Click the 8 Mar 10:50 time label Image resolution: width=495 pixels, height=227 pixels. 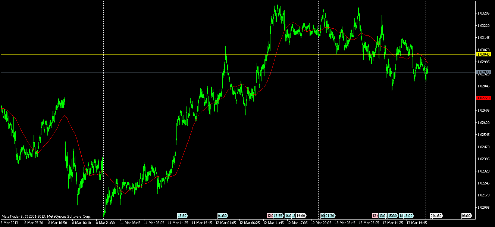(58, 223)
